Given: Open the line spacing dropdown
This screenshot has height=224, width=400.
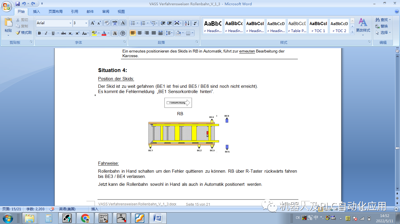Looking at the screenshot, I should pos(169,33).
